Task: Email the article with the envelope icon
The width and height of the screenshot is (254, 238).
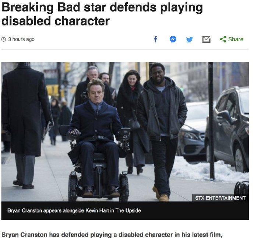Action: coord(207,39)
